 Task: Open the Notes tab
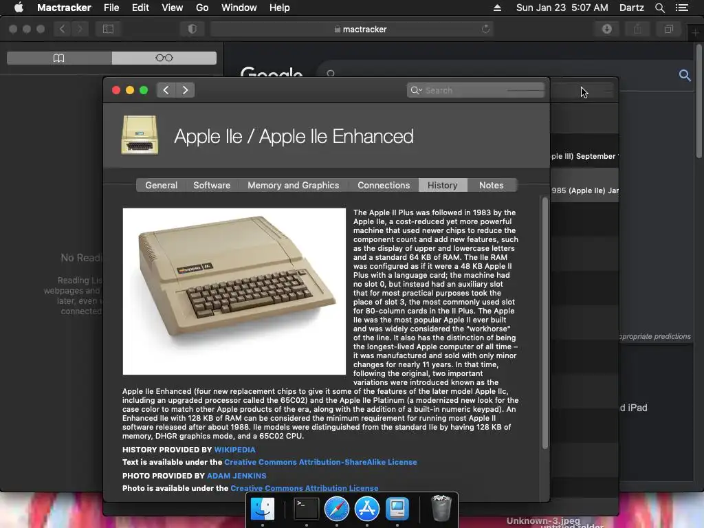coord(491,185)
